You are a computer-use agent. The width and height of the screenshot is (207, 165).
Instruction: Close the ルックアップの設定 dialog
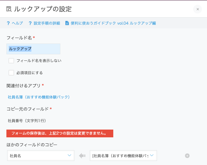[x=198, y=9]
